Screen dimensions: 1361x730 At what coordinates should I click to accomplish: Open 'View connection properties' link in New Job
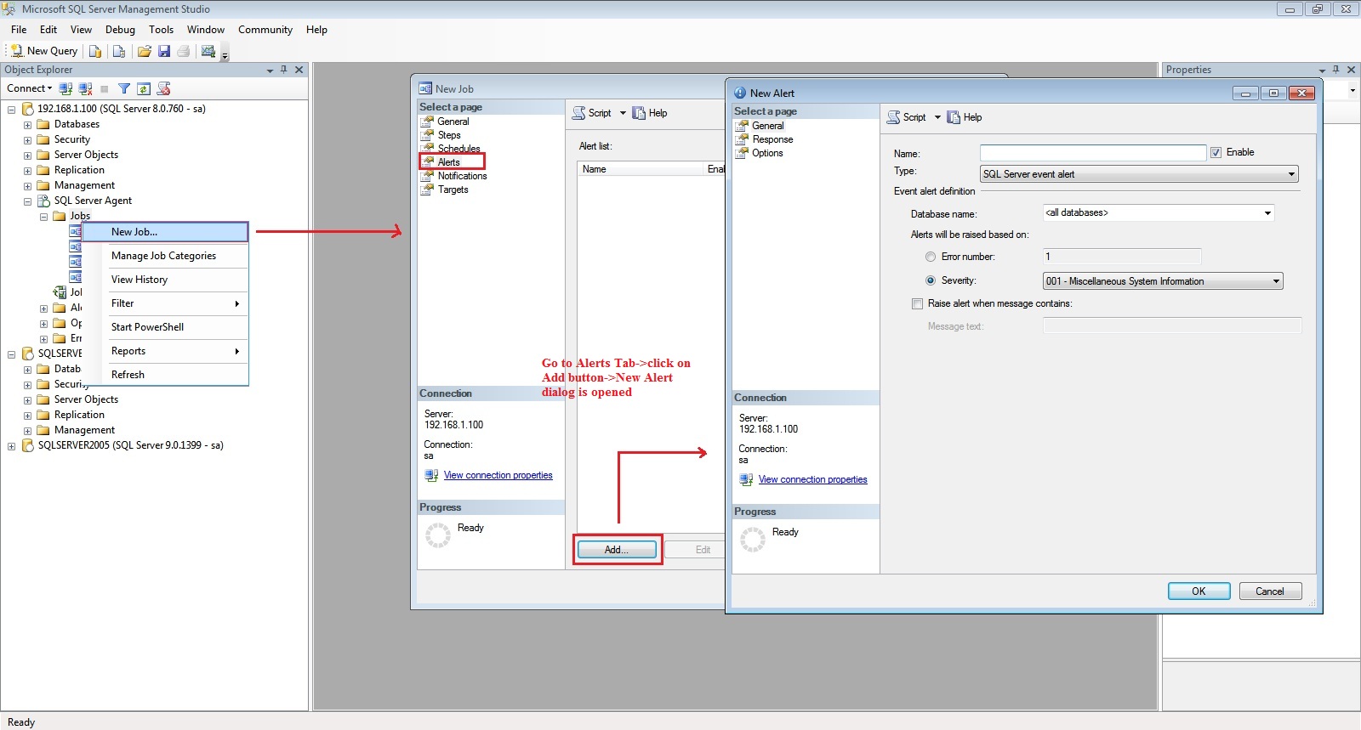[x=498, y=475]
